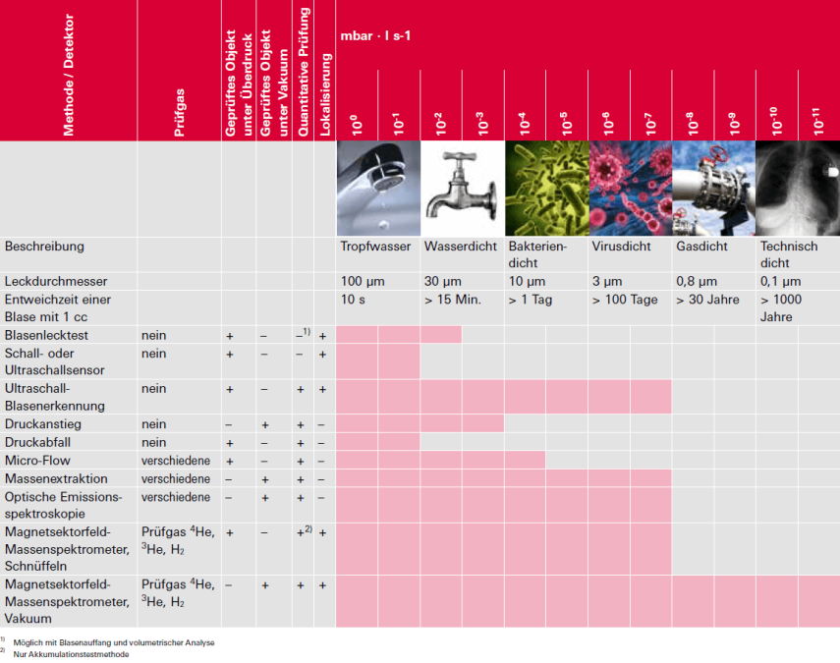Viewport: 840px width, 663px height.
Task: Click the Druckanstieg method label
Action: pos(43,424)
